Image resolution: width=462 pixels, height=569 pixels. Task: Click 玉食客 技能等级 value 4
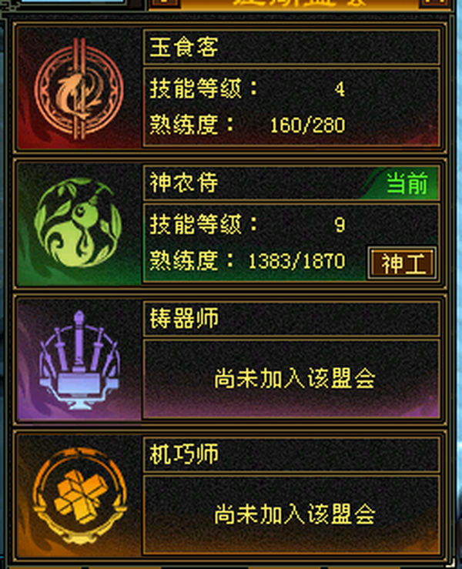pyautogui.click(x=340, y=89)
